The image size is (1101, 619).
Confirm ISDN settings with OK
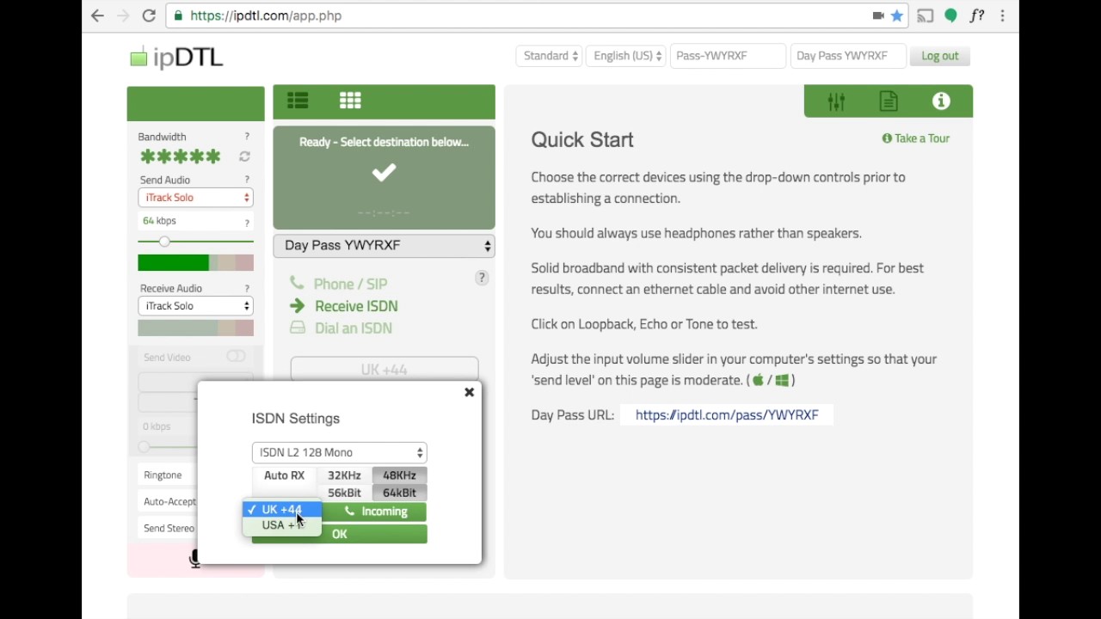pos(339,535)
